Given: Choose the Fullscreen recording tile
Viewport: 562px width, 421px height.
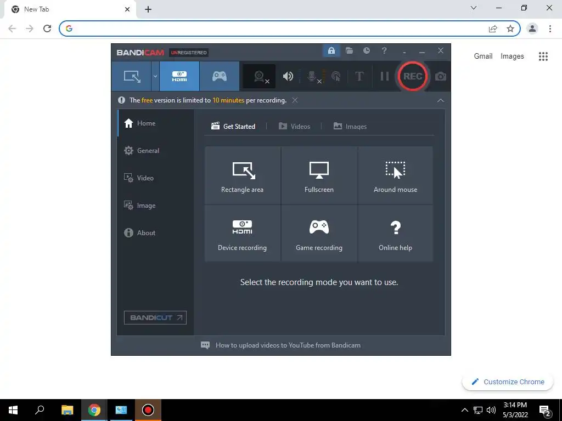Looking at the screenshot, I should tap(319, 175).
